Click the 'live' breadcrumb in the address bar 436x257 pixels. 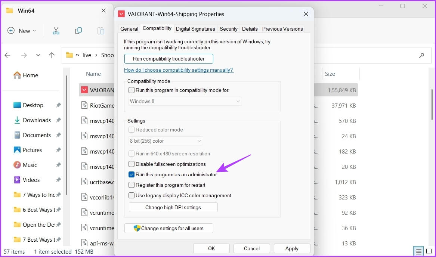87,55
